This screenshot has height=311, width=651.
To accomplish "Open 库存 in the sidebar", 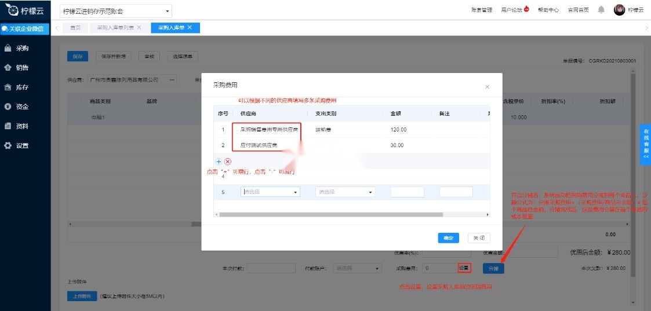I will [x=22, y=87].
